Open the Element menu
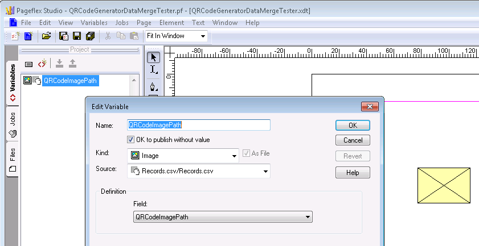The height and width of the screenshot is (246, 479). tap(171, 23)
